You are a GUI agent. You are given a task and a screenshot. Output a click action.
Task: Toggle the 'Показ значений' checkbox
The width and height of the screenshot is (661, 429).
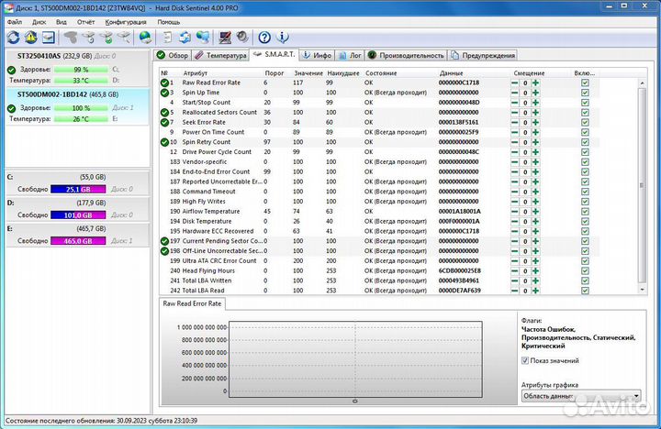tap(525, 361)
